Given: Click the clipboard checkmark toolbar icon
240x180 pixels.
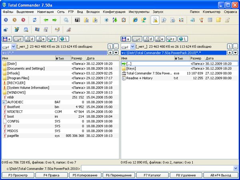Looking at the screenshot, I should (124, 20).
